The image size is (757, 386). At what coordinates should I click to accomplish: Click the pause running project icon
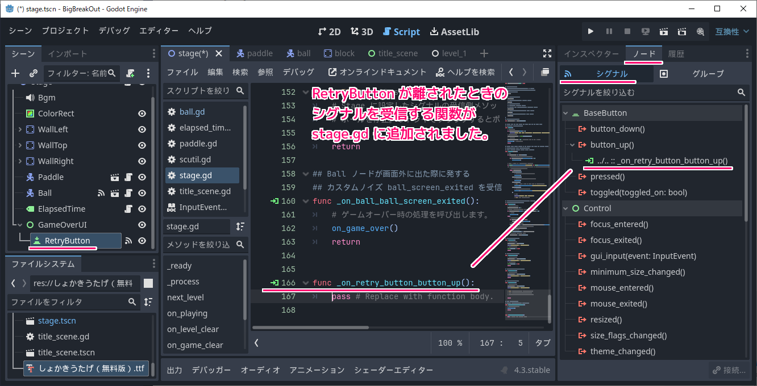609,31
